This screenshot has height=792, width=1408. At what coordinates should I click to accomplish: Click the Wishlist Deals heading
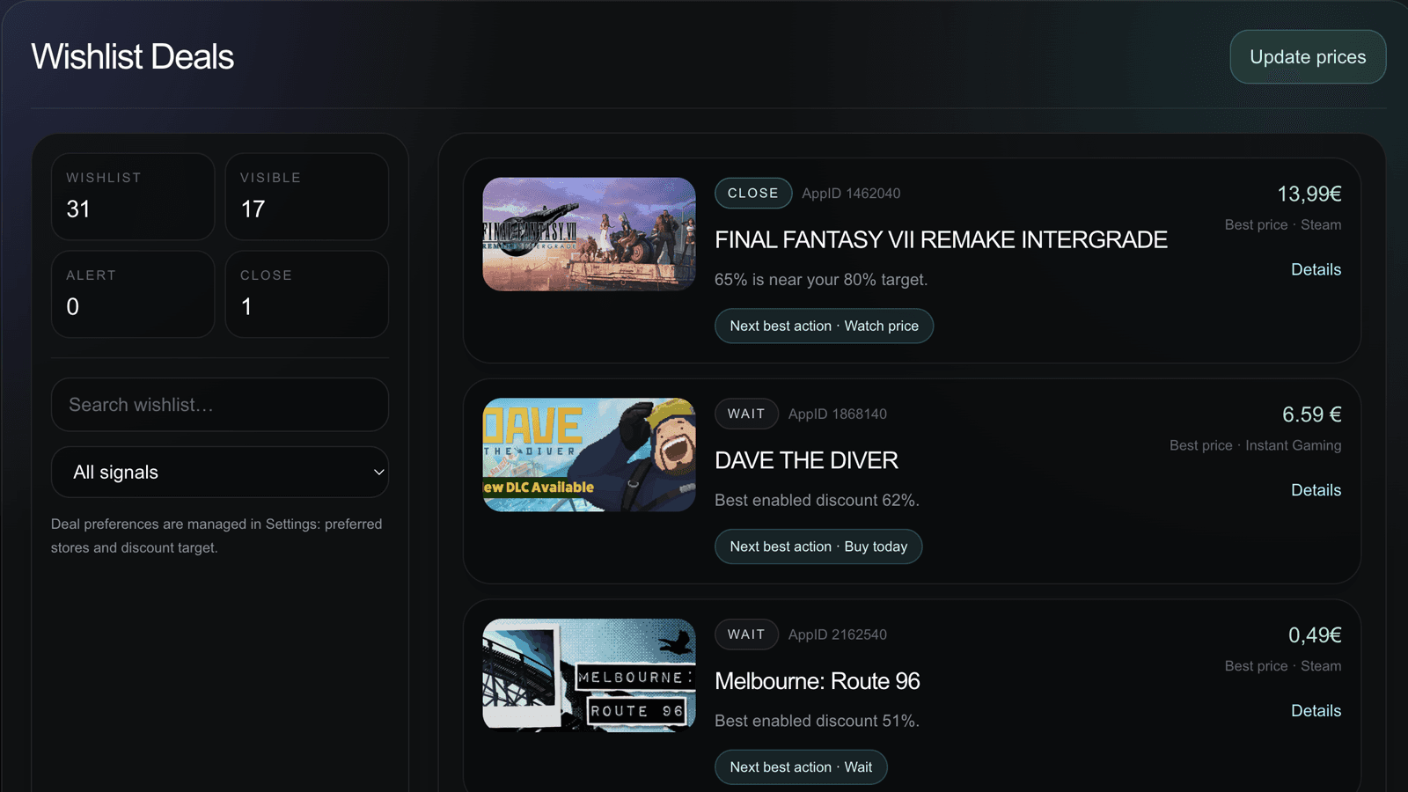pyautogui.click(x=133, y=57)
